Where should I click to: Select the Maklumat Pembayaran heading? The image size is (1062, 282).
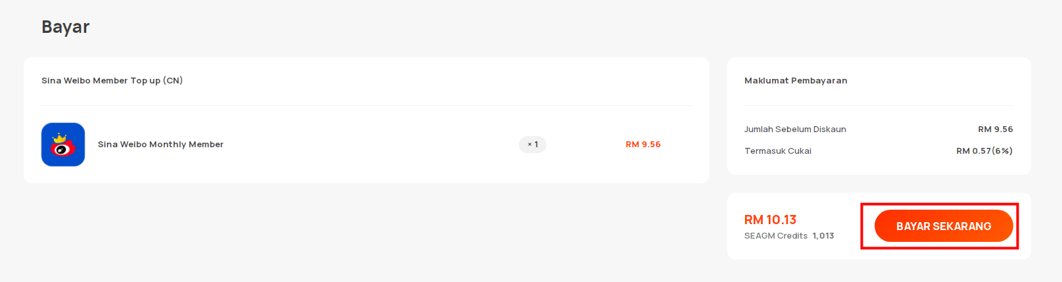click(796, 81)
